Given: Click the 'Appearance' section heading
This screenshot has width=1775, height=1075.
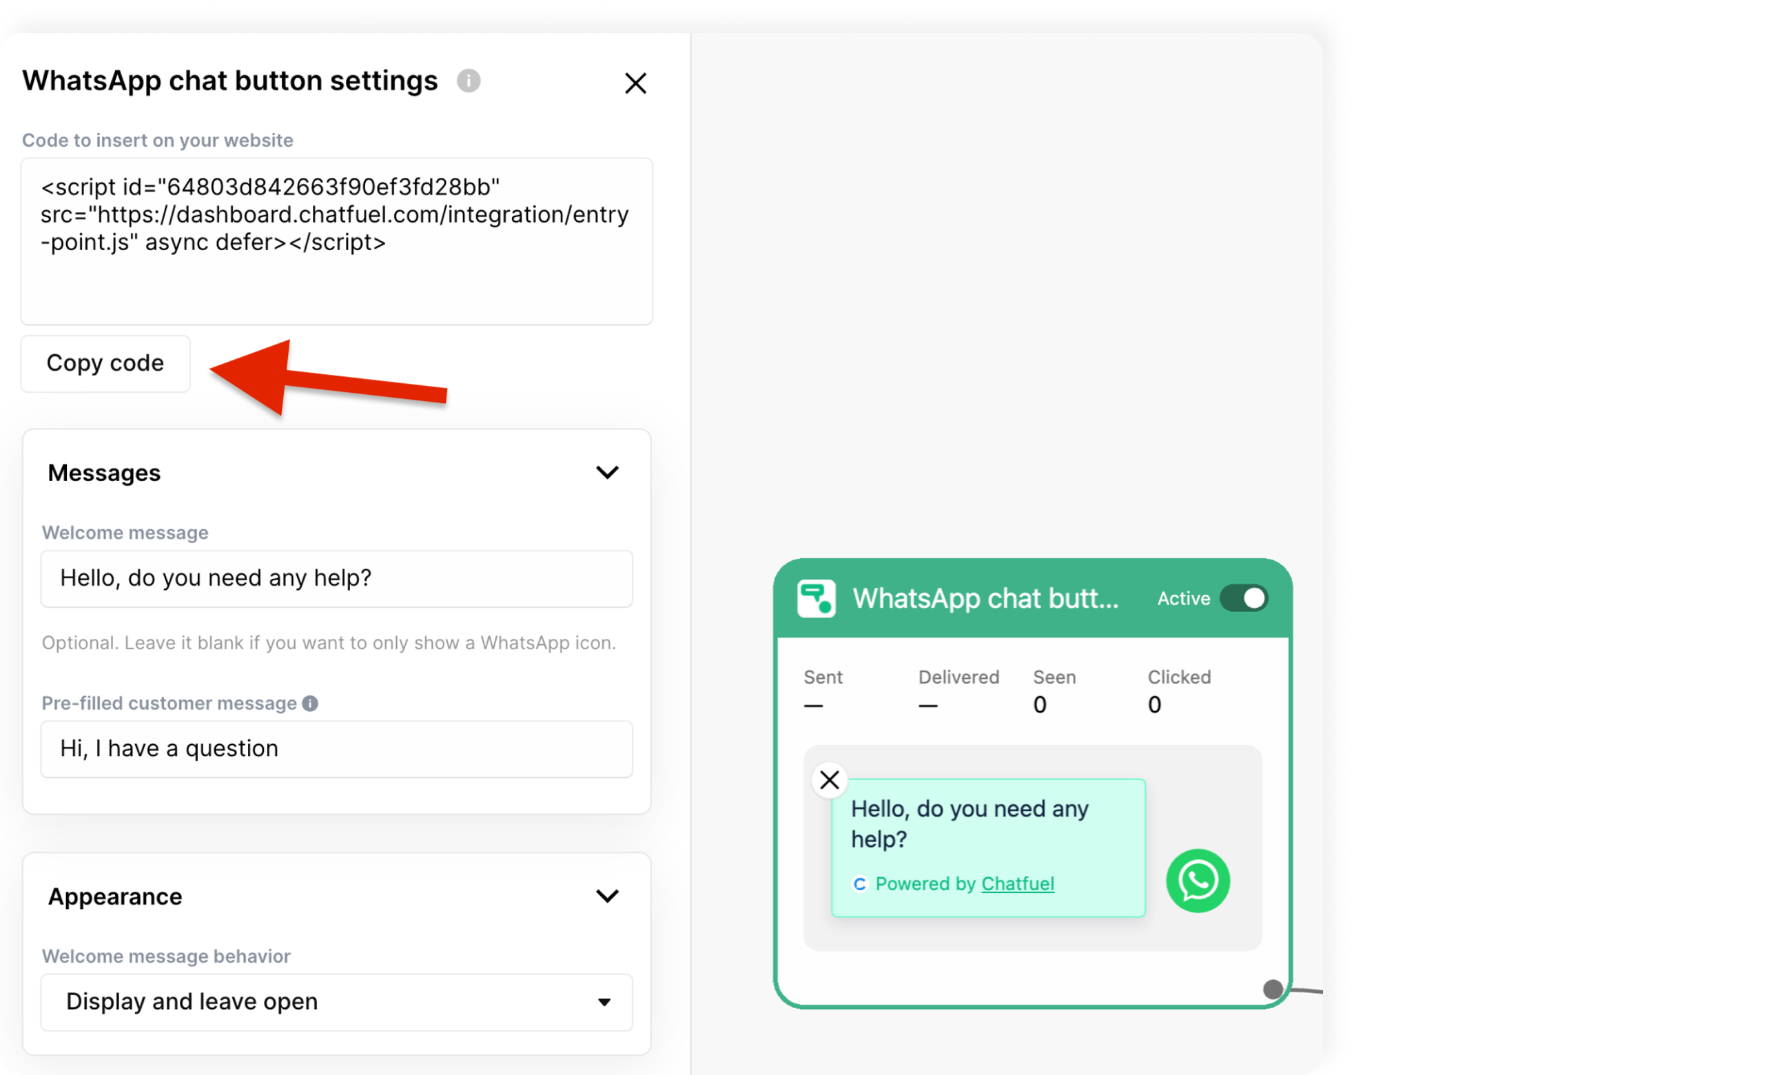Looking at the screenshot, I should [x=115, y=897].
